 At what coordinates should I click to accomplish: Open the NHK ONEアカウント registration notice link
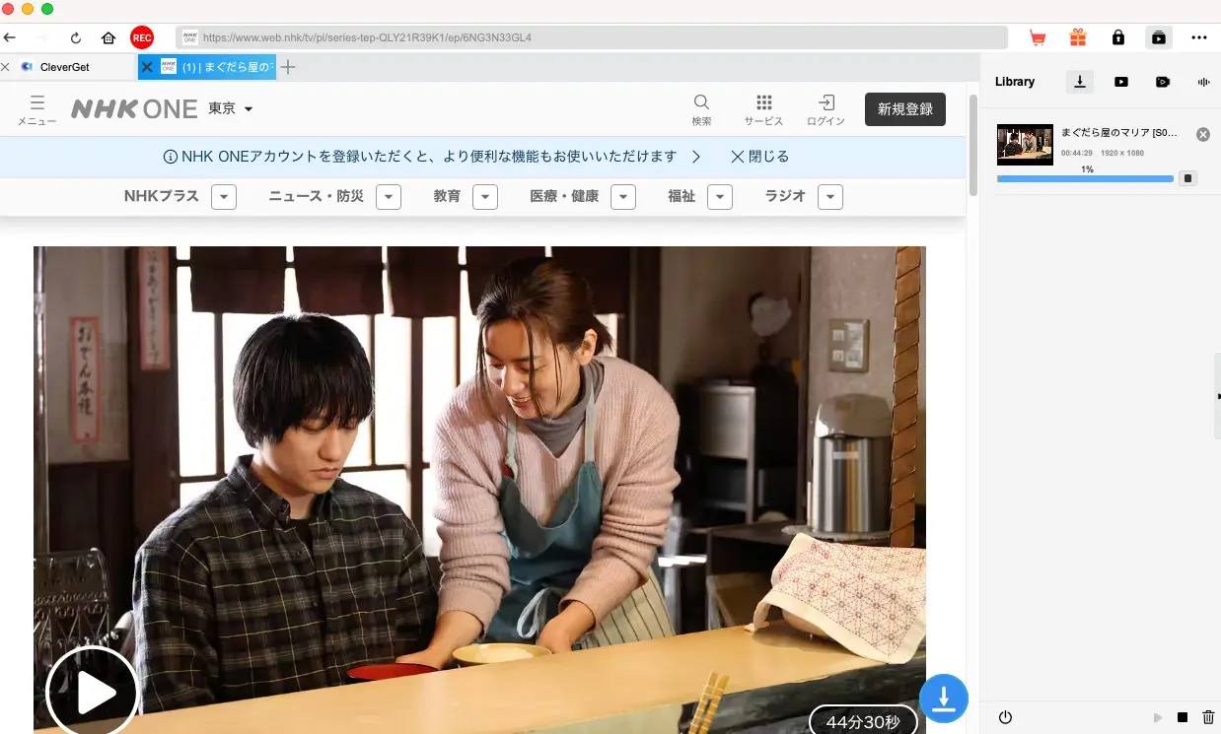tap(431, 157)
